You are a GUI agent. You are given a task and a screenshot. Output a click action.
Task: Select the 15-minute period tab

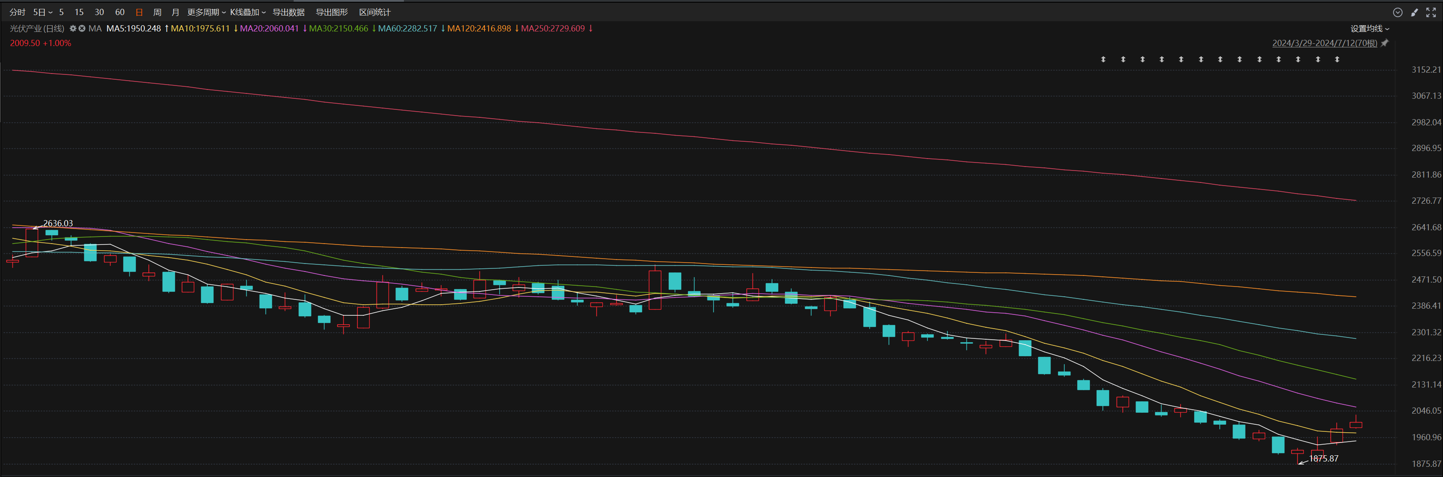(x=79, y=12)
